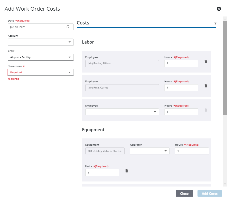Dismiss the dialog via the X icon
This screenshot has width=227, height=203.
pyautogui.click(x=219, y=9)
